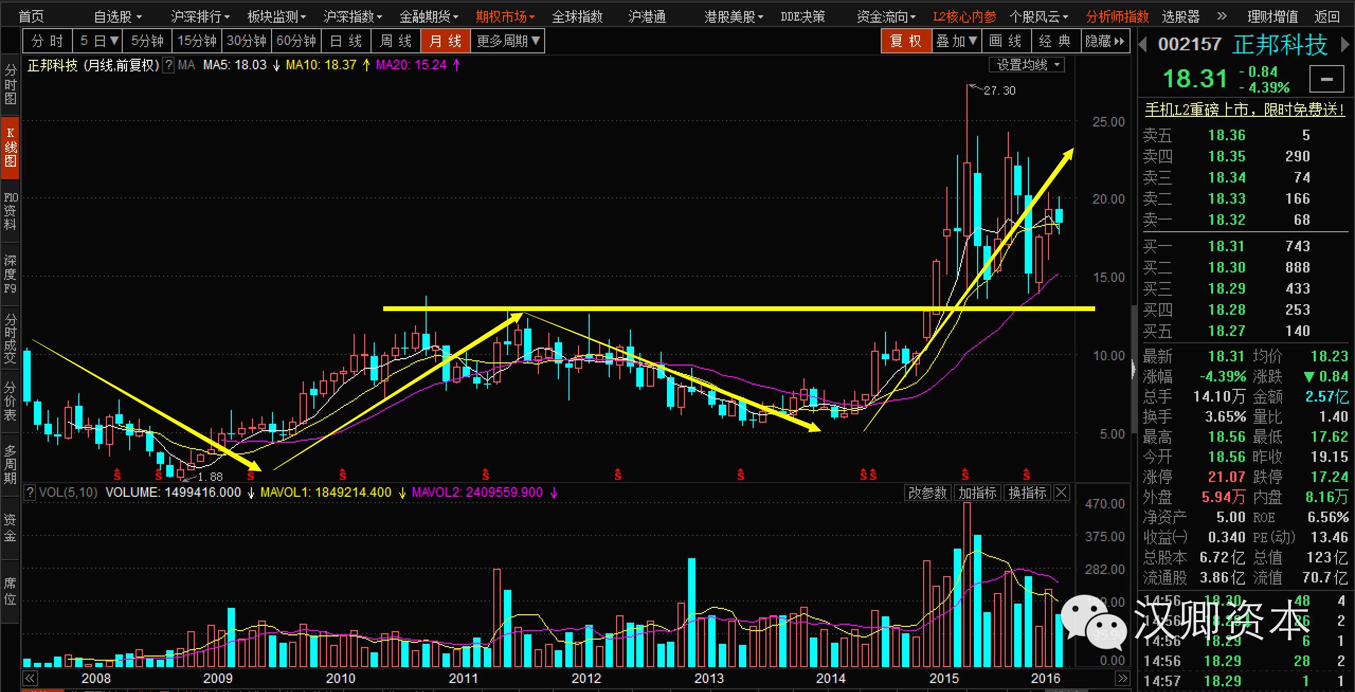Select the 日线 daily period tab
The height and width of the screenshot is (692, 1355).
[x=346, y=41]
